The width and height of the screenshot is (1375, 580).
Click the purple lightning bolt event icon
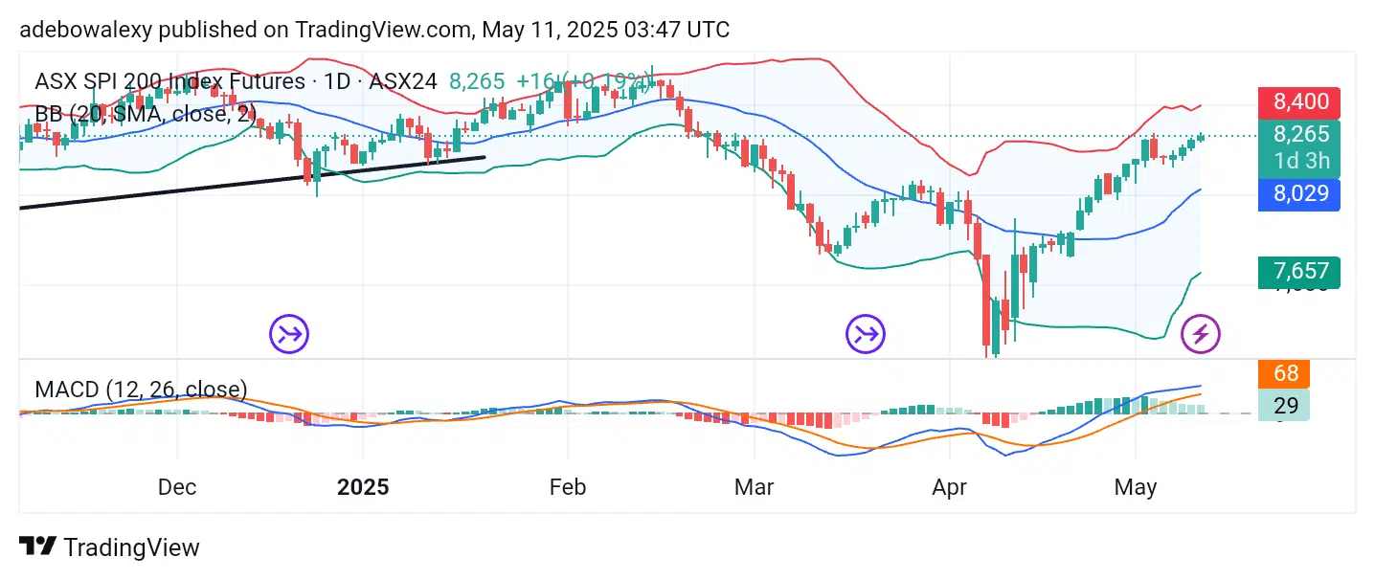click(1201, 334)
